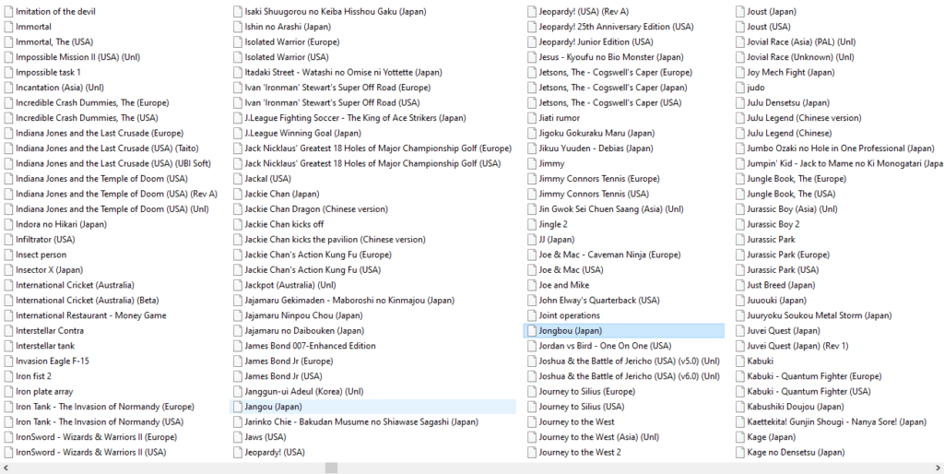Viewport: 944px width, 474px height.
Task: Select Invasion Eagle F-15 in the list
Action: point(53,361)
